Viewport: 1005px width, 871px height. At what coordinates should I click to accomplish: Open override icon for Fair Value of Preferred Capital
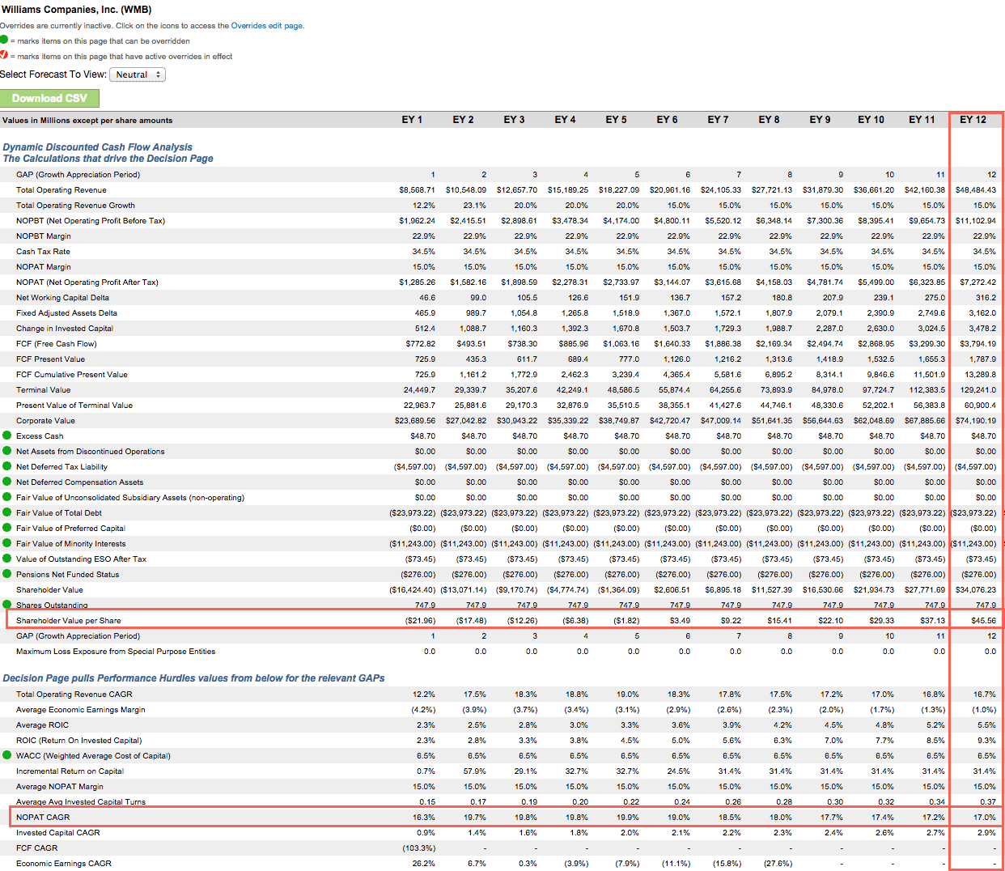6,528
